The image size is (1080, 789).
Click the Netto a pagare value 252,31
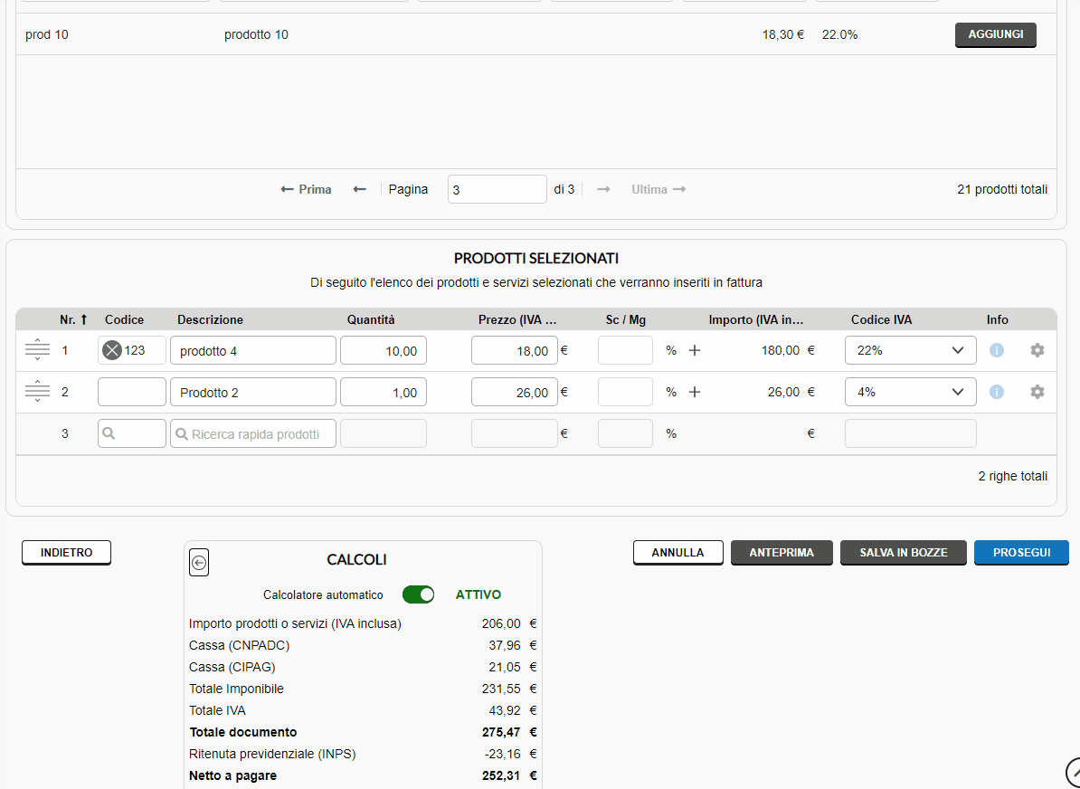click(x=501, y=775)
